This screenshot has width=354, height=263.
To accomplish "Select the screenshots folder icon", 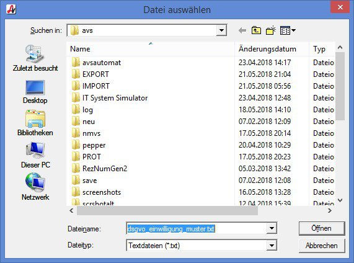I will [76, 192].
